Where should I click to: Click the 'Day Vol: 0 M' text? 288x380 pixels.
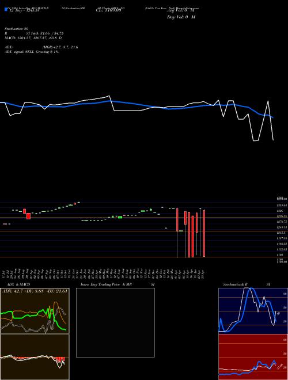pyautogui.click(x=181, y=17)
